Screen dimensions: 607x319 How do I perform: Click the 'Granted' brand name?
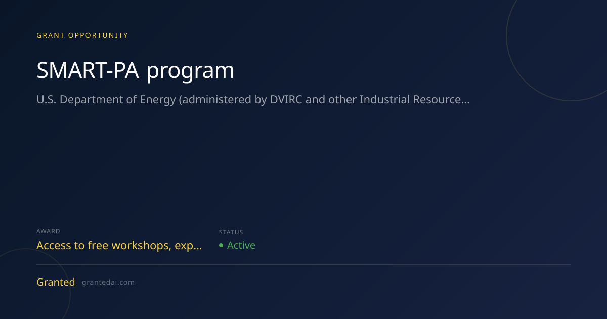[56, 282]
